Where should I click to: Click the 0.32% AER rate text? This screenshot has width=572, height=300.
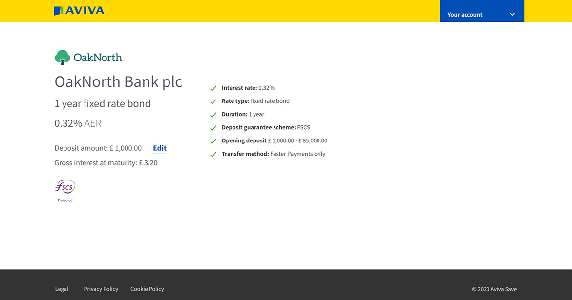click(x=78, y=123)
